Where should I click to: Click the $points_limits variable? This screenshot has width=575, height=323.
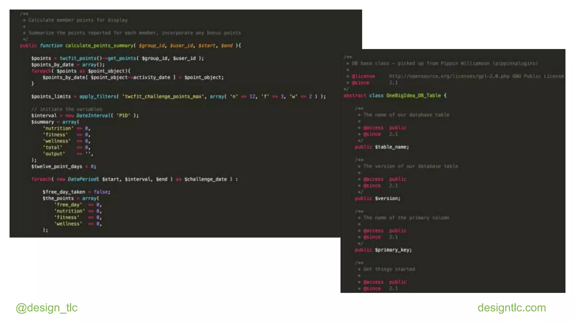coord(51,96)
